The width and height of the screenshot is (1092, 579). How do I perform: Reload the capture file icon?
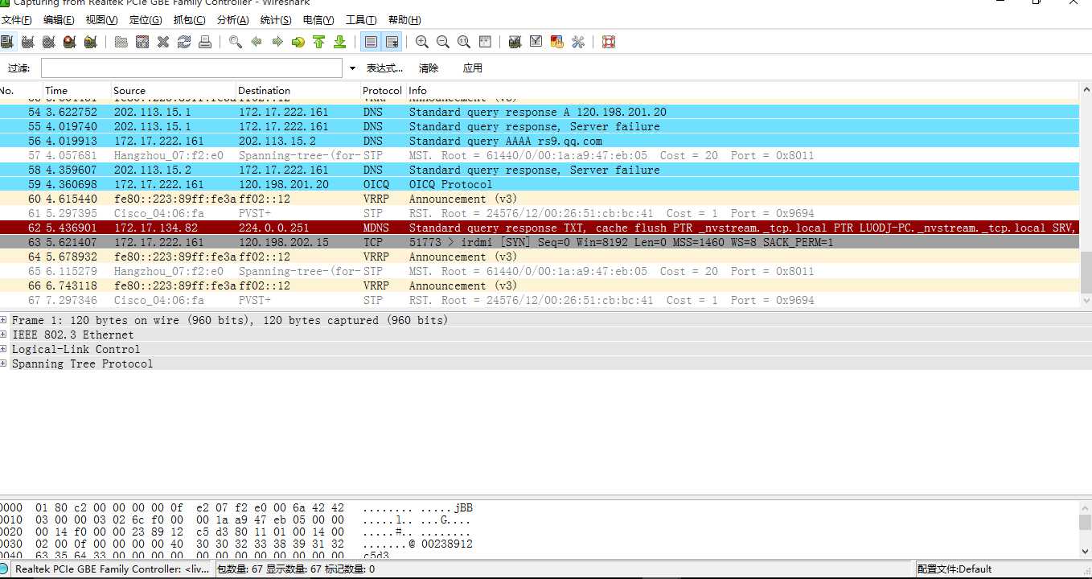pyautogui.click(x=184, y=42)
